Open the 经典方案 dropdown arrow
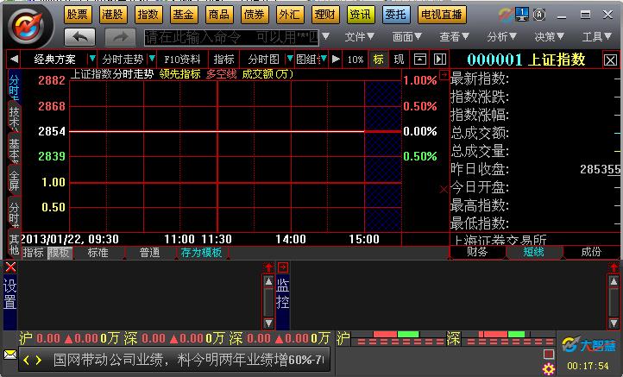Viewport: 623px width, 377px height. click(92, 59)
